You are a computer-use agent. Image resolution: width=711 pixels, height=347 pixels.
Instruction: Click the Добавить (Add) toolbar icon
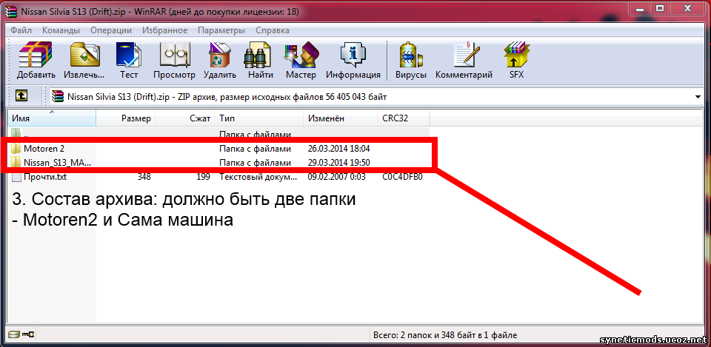click(x=36, y=61)
